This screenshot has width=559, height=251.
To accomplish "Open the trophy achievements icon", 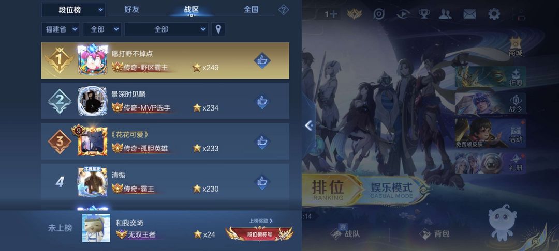I will [423, 14].
